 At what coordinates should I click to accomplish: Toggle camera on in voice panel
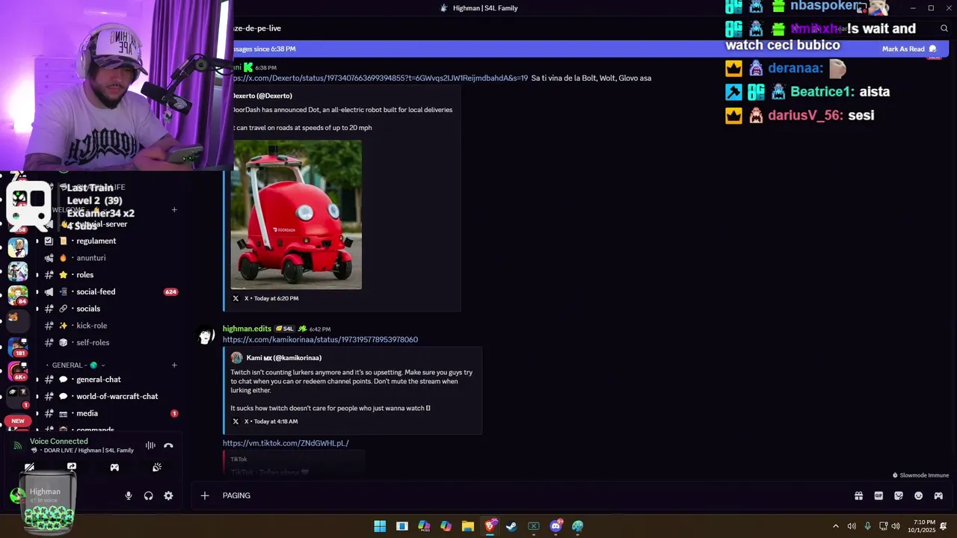coord(29,467)
